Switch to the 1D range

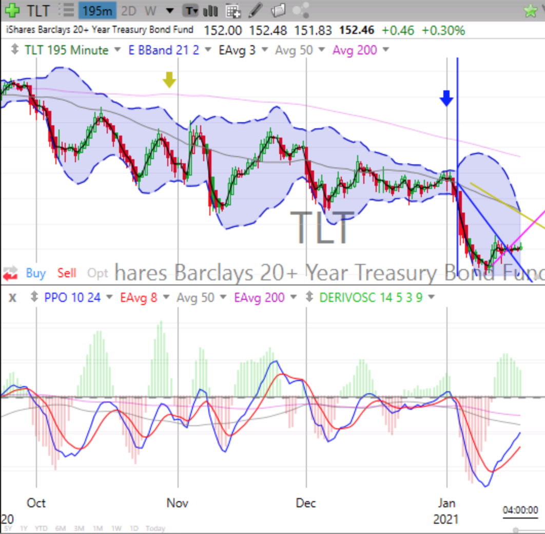tap(134, 528)
